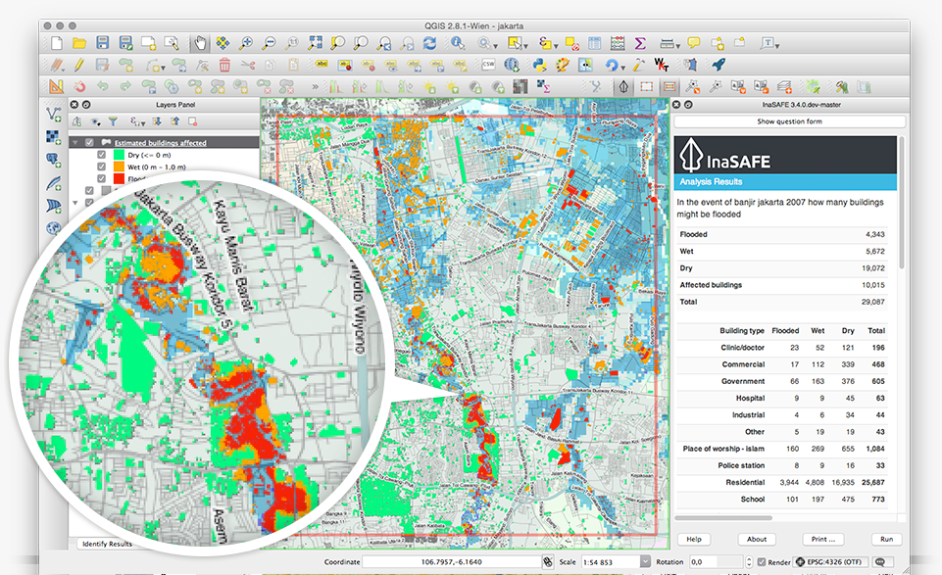Open the Select by Expression dropdown arrow
This screenshot has height=575, width=942.
click(556, 46)
